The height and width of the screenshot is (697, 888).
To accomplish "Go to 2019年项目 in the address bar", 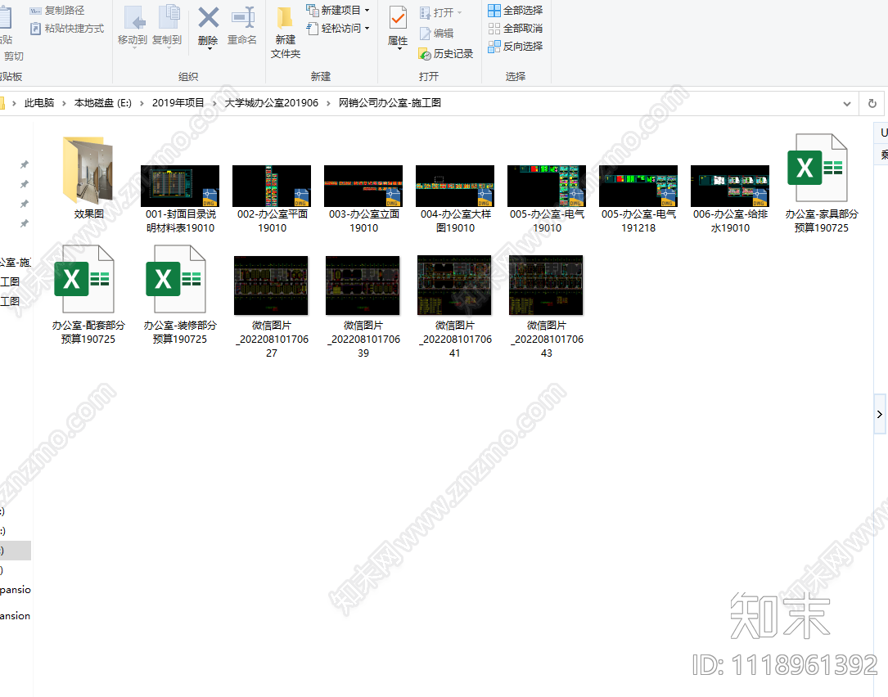I will coord(178,103).
